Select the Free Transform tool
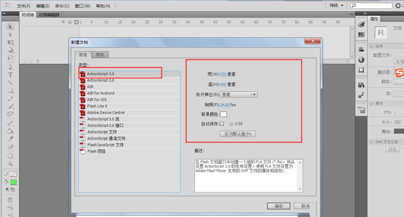 11,42
